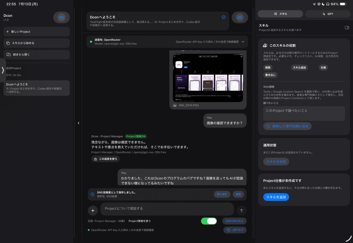Click the 回答: Project Manager（自動） label
Image resolution: width=353 pixels, height=243 pixels.
(107, 221)
